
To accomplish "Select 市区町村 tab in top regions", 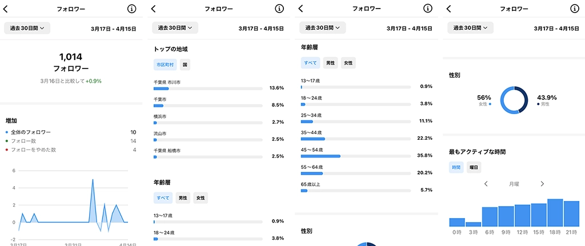I will click(x=165, y=64).
